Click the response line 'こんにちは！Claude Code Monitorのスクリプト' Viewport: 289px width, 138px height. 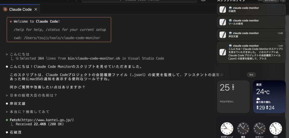pos(76,67)
